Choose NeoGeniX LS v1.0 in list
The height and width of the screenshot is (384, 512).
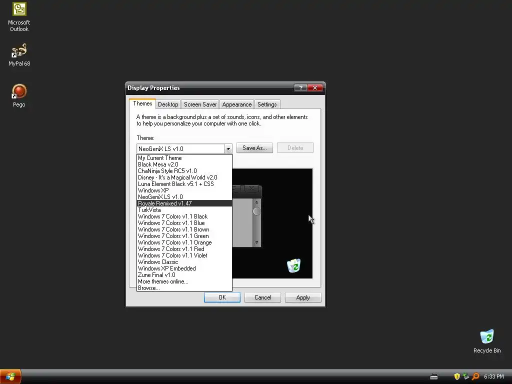pyautogui.click(x=184, y=197)
